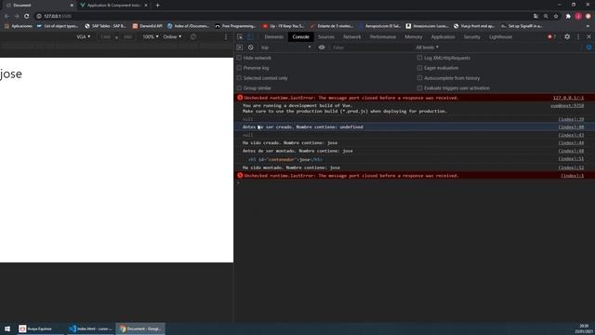Enable Log XMLHttpRequests checkbox

(419, 58)
